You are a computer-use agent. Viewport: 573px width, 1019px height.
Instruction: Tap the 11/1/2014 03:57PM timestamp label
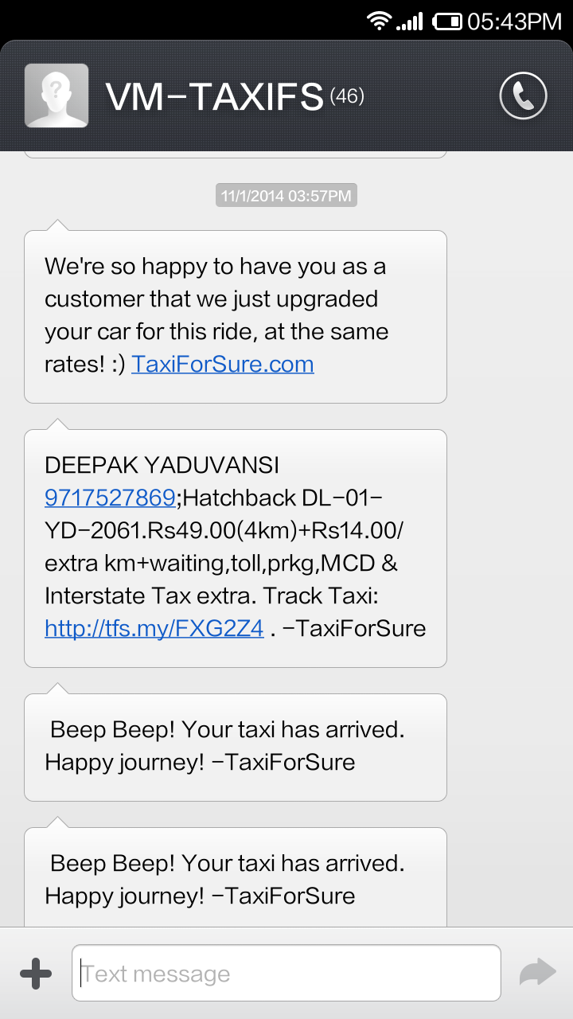pos(286,196)
